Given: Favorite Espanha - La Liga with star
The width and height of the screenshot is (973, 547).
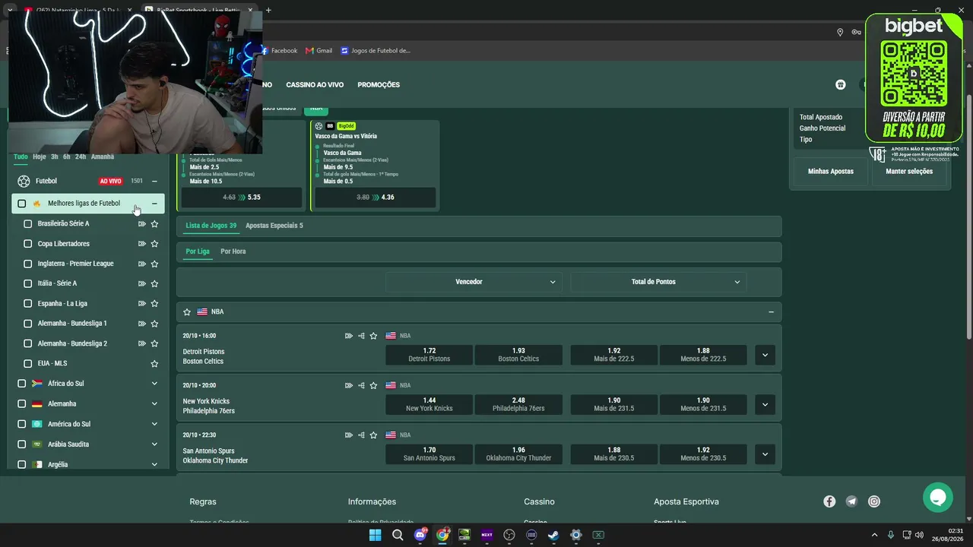Looking at the screenshot, I should (154, 303).
